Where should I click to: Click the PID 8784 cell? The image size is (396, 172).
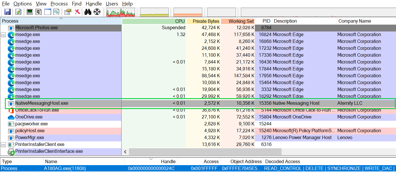tap(266, 28)
